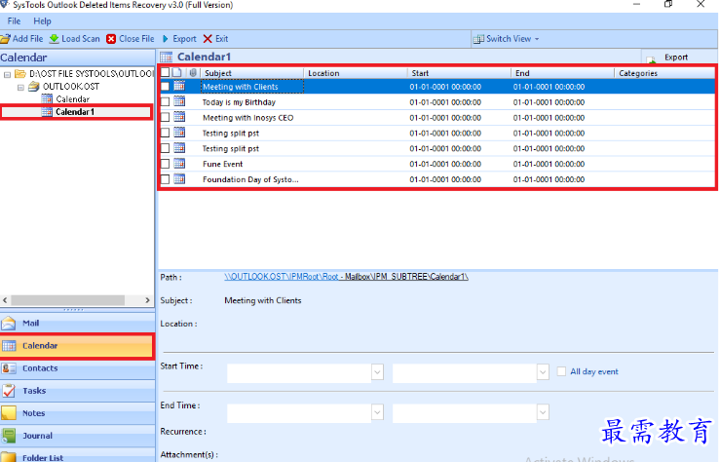Click the calendar icon beside Meeting with Clients
Screen dimensions: 720x462
click(179, 87)
